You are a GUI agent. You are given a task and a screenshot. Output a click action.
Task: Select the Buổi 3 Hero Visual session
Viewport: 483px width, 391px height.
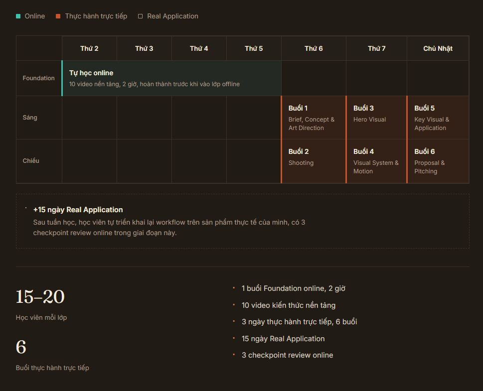[376, 118]
